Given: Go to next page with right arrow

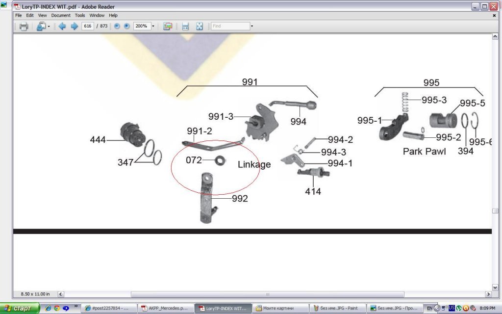Looking at the screenshot, I should [75, 26].
